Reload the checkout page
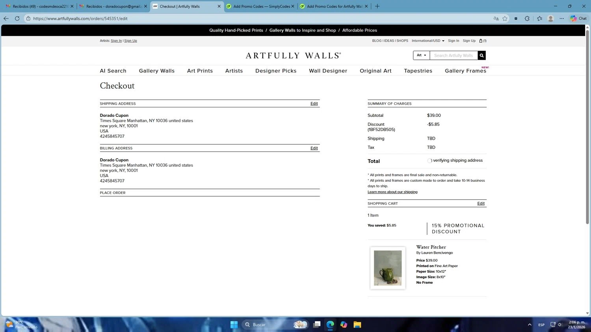591x332 pixels. (17, 18)
